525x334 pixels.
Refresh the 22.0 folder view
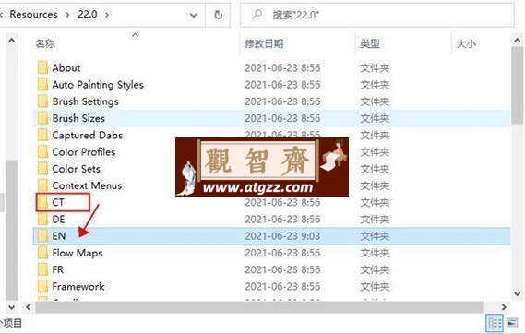[x=218, y=15]
